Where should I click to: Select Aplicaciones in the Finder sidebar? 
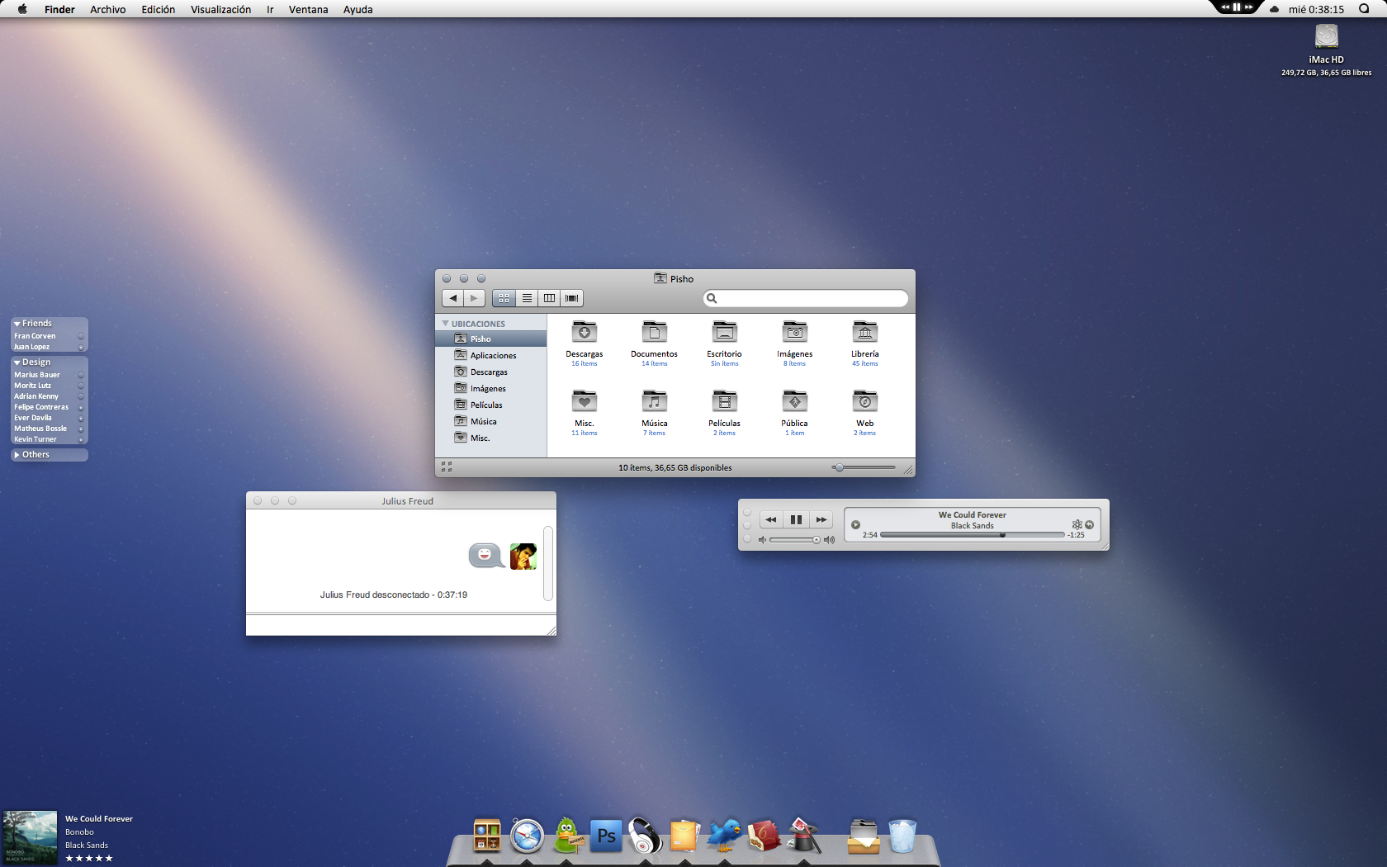(x=491, y=355)
